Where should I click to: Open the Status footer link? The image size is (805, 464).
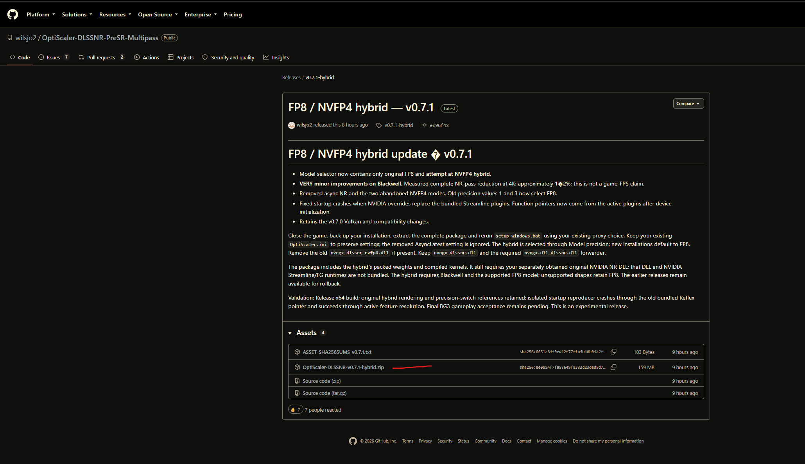[463, 441]
